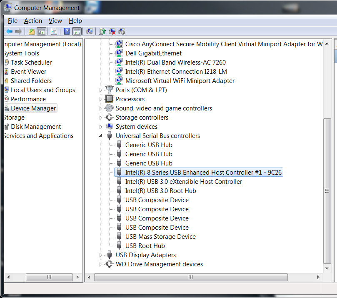Click the USB Display Adapters category icon
Image resolution: width=337 pixels, height=298 pixels.
[x=110, y=255]
